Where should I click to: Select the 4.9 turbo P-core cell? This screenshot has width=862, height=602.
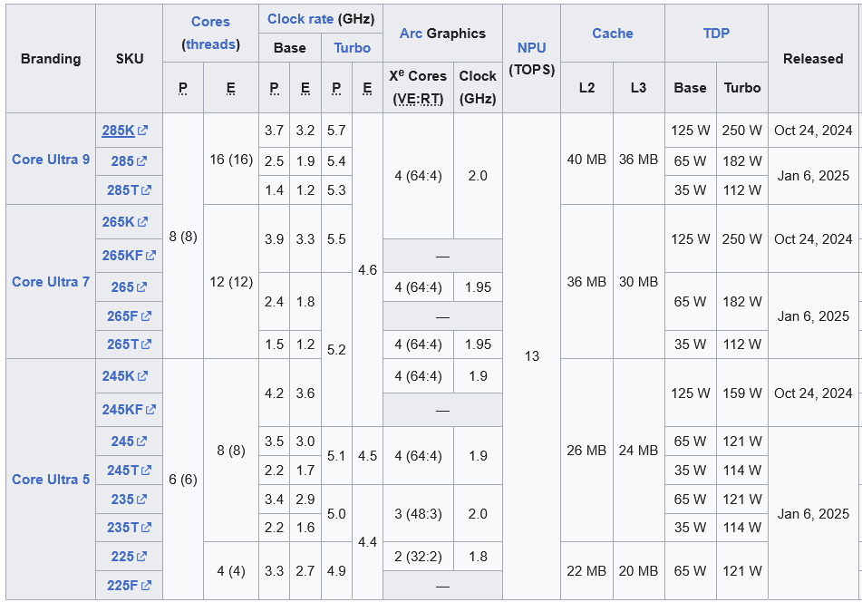click(336, 571)
